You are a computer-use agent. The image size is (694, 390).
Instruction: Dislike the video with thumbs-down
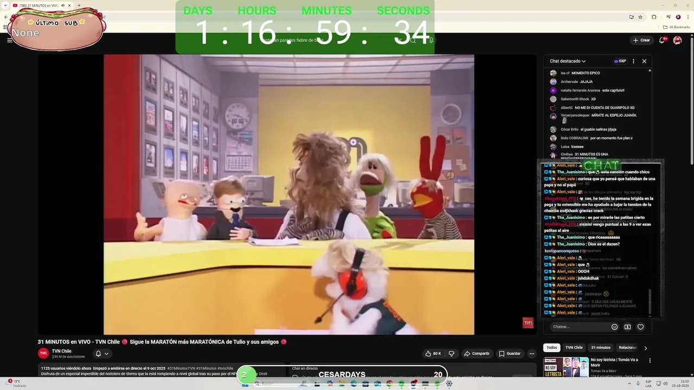[451, 354]
